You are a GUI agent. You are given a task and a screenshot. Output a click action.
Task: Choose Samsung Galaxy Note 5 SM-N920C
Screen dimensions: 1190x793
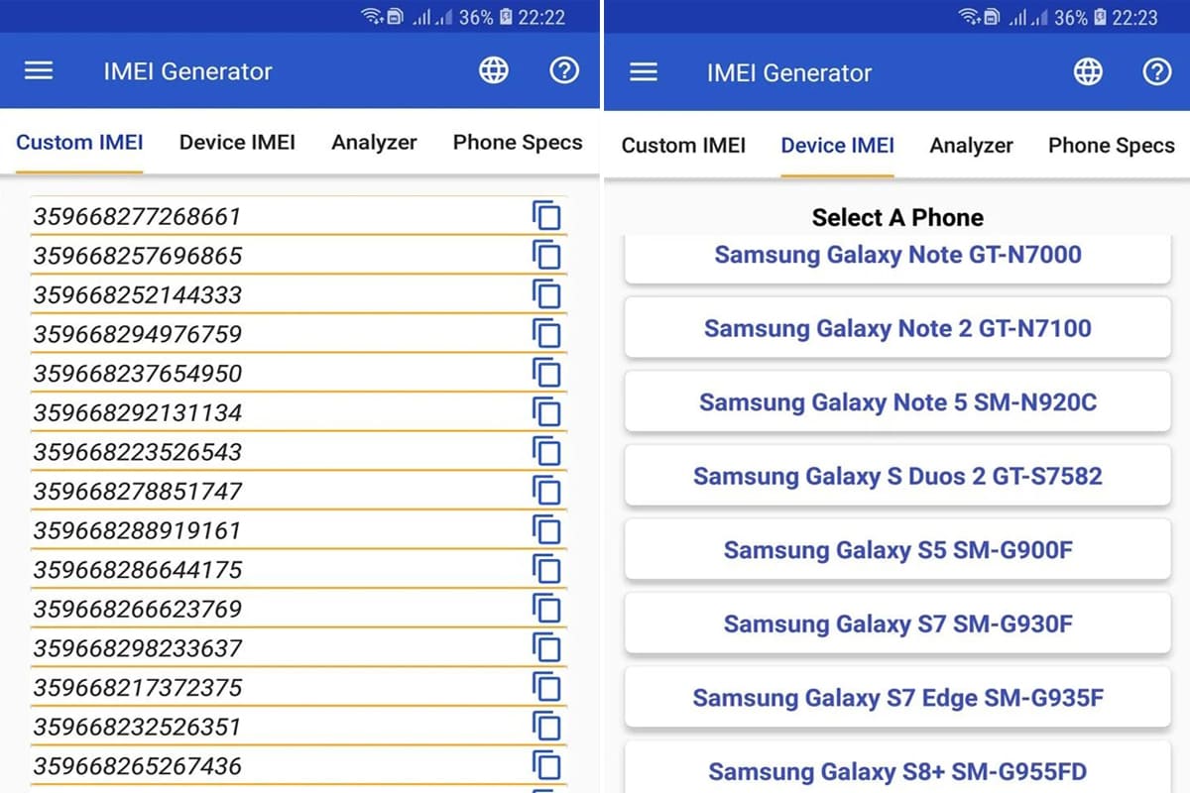point(897,401)
